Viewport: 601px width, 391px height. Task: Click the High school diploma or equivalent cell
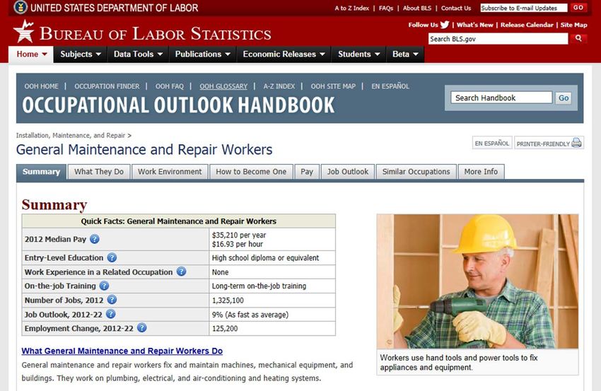point(272,258)
